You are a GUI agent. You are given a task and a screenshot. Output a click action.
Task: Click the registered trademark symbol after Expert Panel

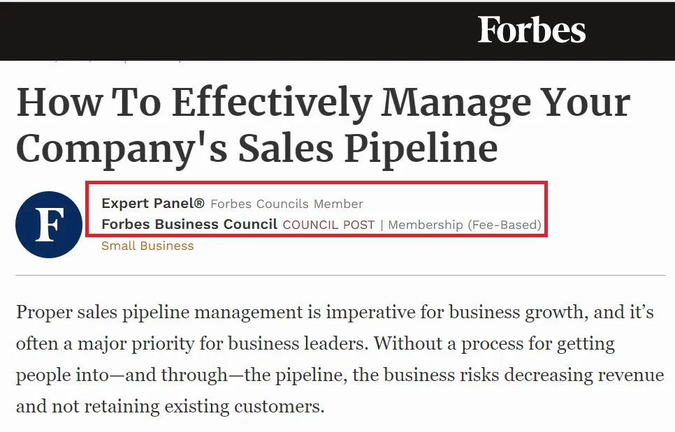[200, 203]
